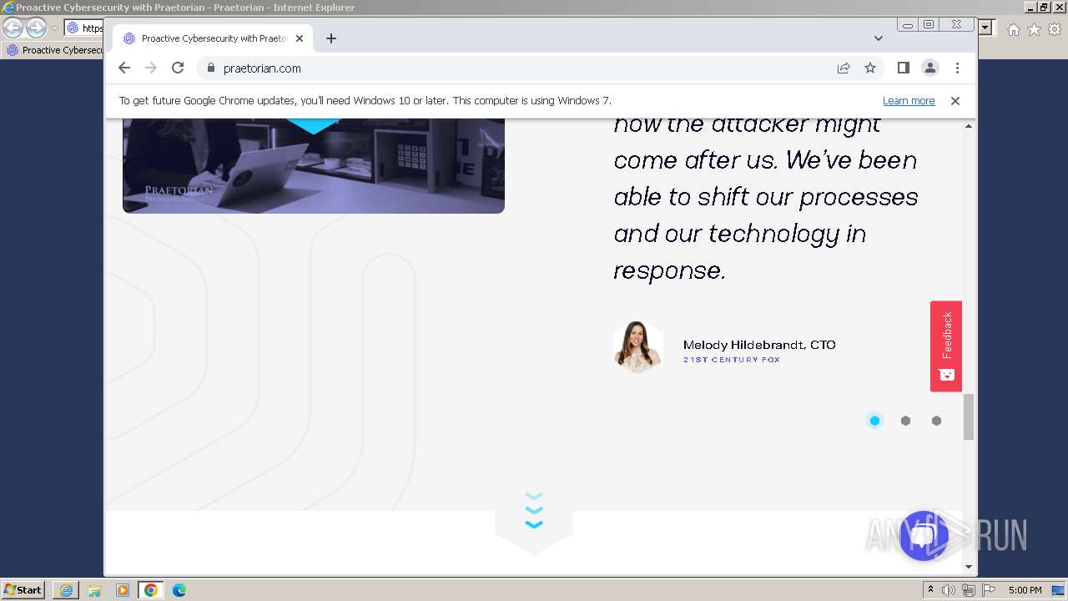Click the 5:00 PM taskbar clock
Screen dimensions: 1068x601
click(x=1025, y=590)
